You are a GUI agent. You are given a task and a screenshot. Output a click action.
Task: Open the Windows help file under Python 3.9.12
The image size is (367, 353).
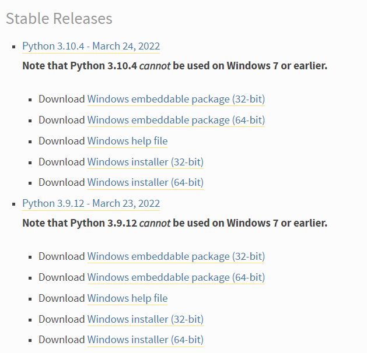point(128,299)
